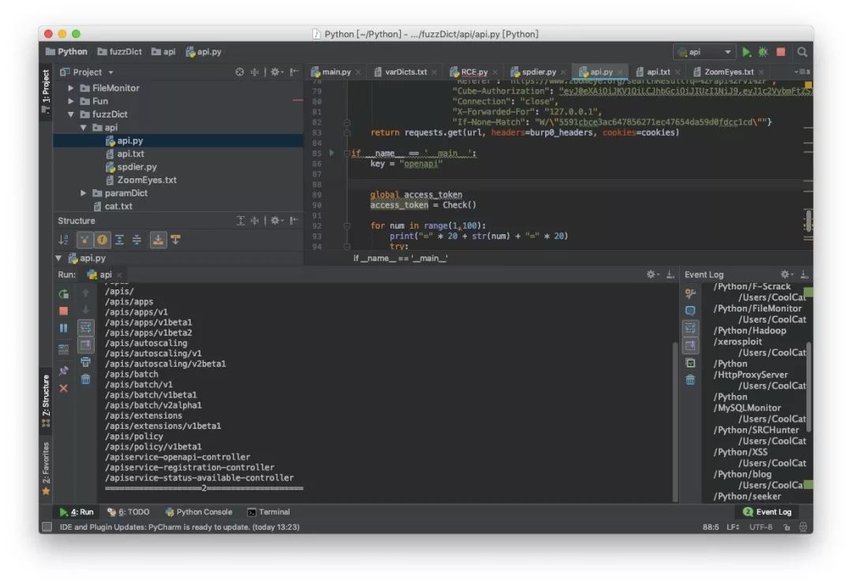
Task: Open the Terminal tool window
Action: (x=268, y=512)
